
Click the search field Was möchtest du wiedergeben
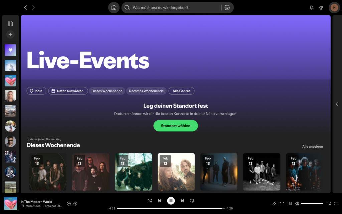click(x=167, y=7)
